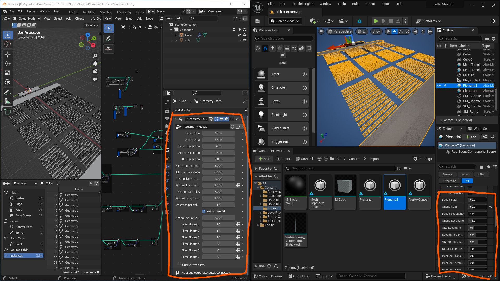The image size is (500, 281).
Task: Open the Perspective viewport dropdown
Action: point(340,31)
